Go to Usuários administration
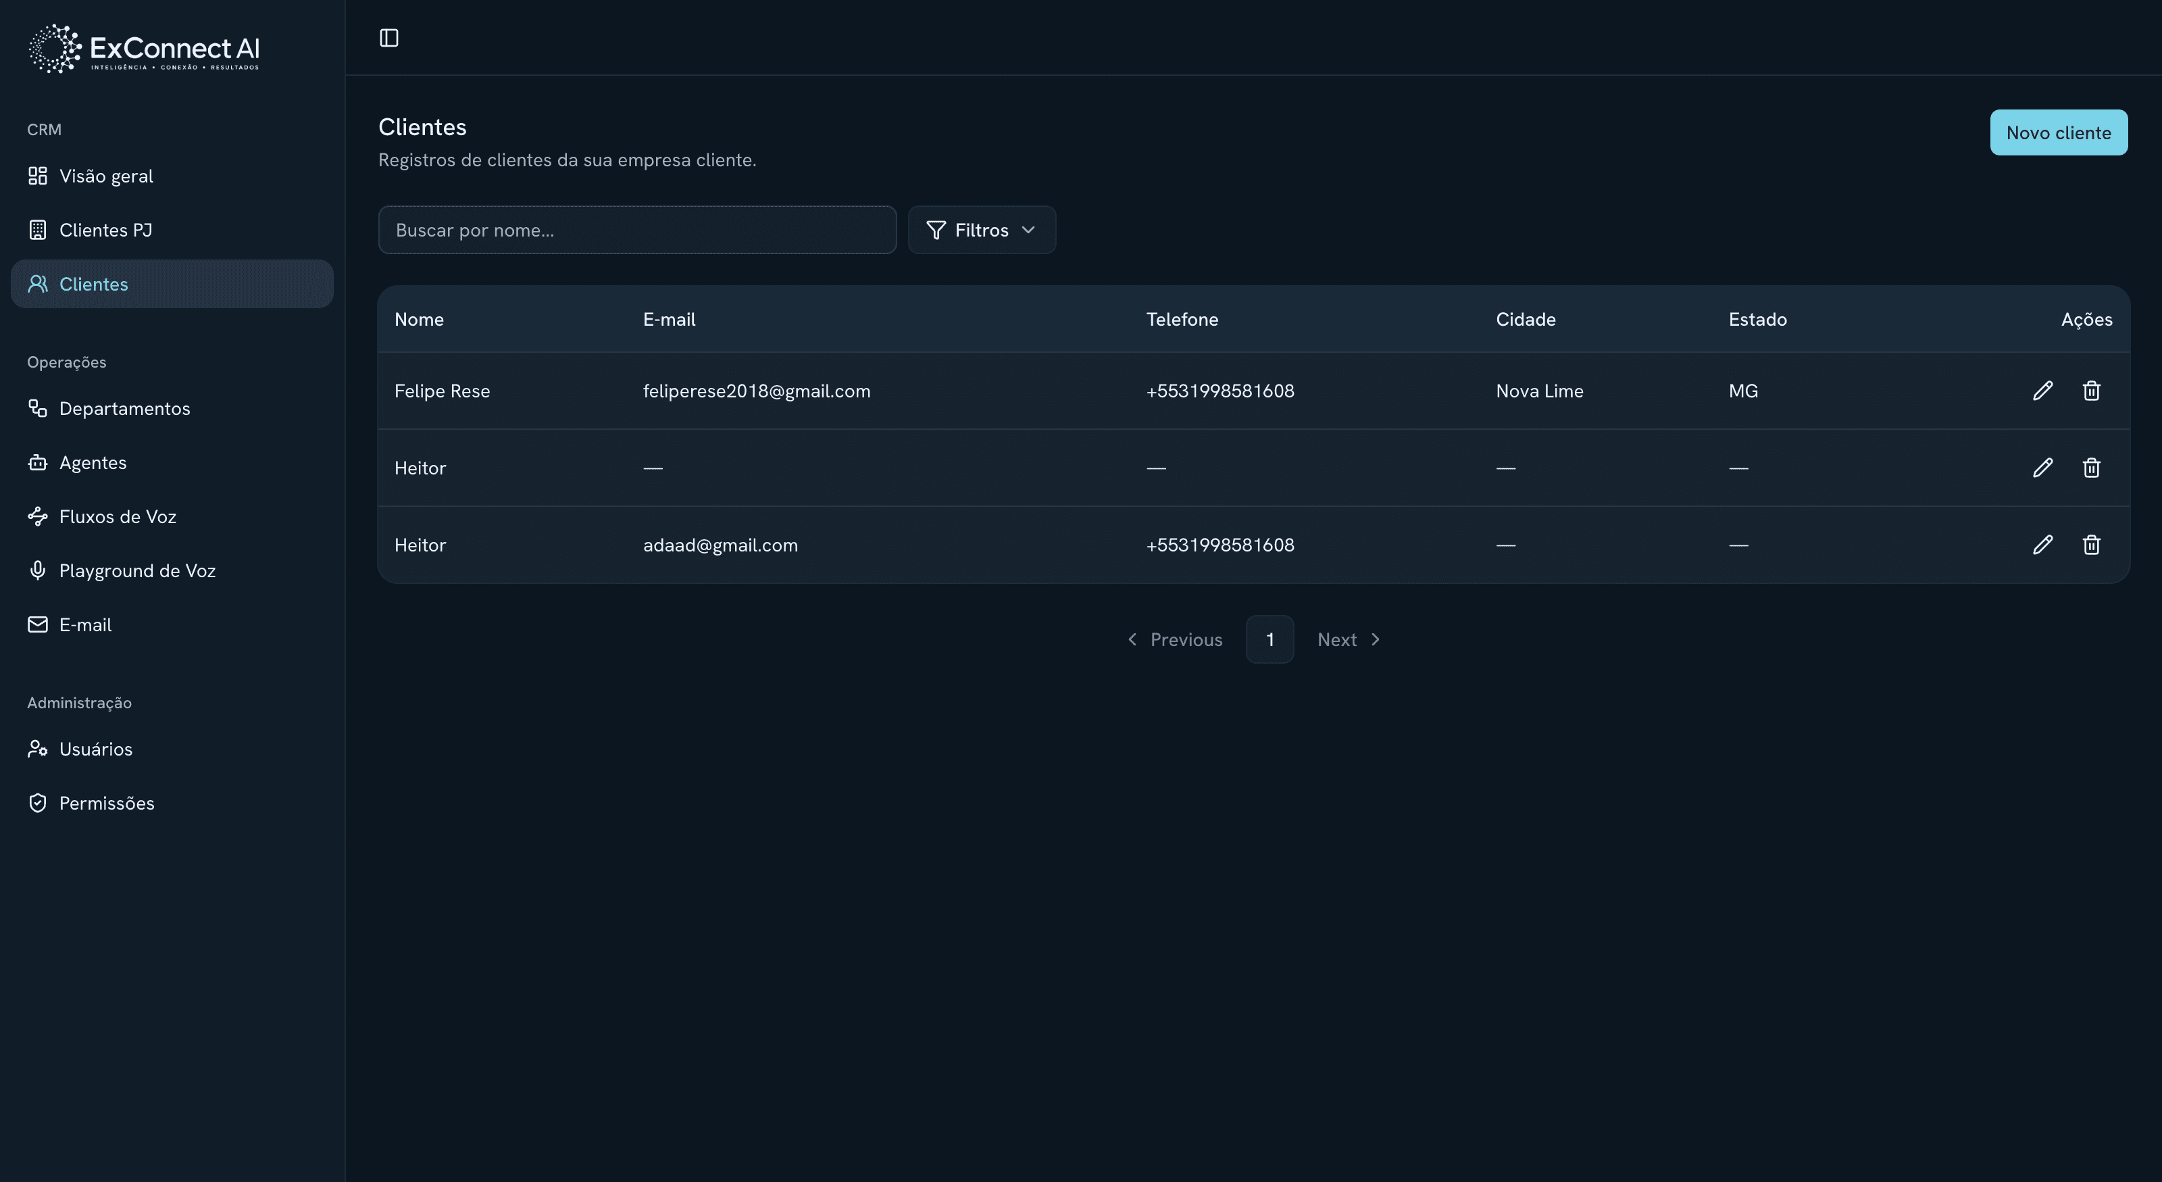This screenshot has height=1182, width=2162. pyautogui.click(x=172, y=749)
